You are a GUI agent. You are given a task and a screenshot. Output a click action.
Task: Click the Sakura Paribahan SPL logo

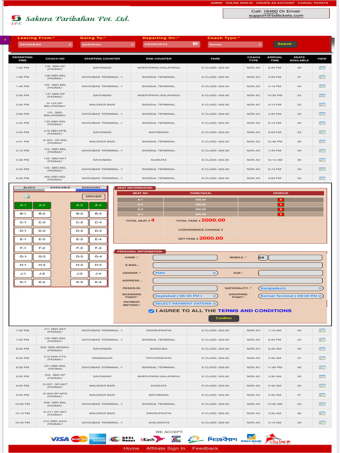point(16,20)
